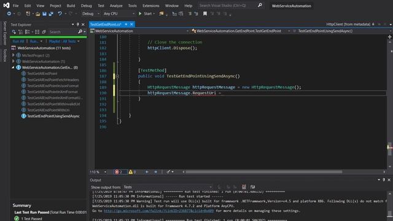Click the warnings indicator with yellow triangle
Screen dimensions: 393x221
coord(133,172)
